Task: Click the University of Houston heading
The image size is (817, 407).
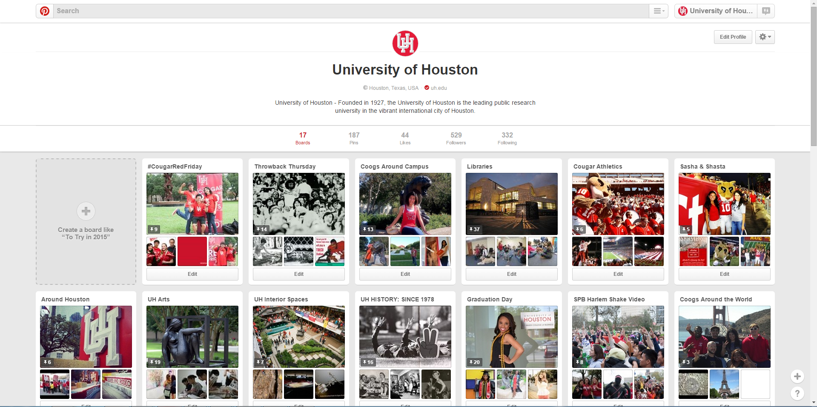Action: 405,70
